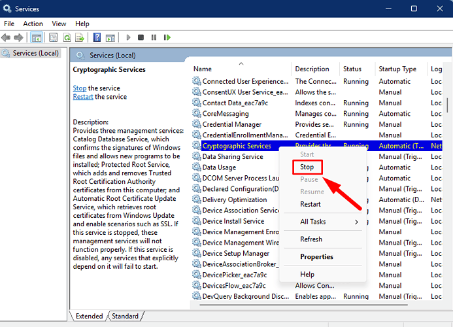Click the Export List toolbar icon
Screen dimensions: 453x327
[80, 37]
